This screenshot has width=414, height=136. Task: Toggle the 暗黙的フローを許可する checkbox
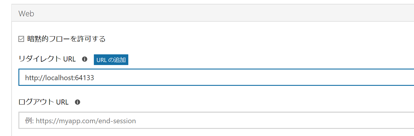click(21, 39)
